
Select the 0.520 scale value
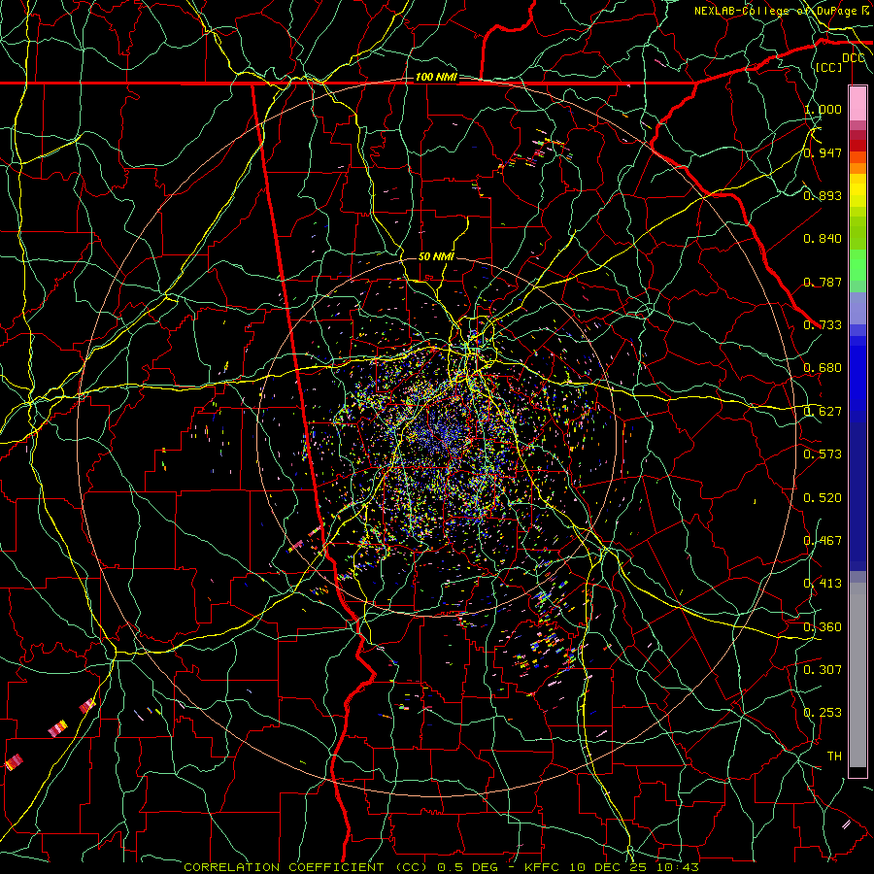click(823, 498)
